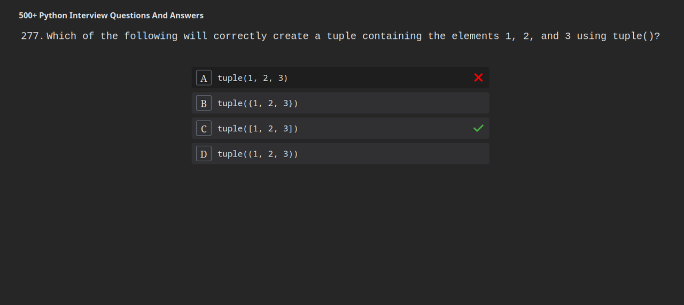
Task: Select the letter A answer box
Action: pyautogui.click(x=204, y=78)
